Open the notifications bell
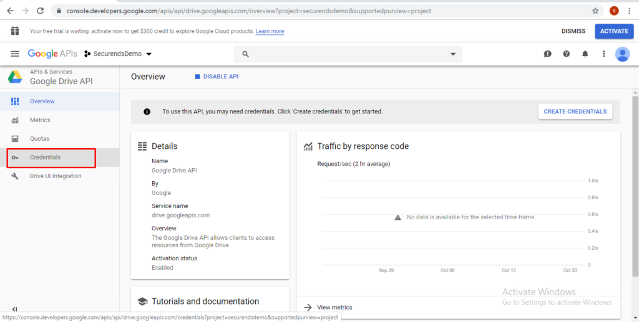 point(585,54)
